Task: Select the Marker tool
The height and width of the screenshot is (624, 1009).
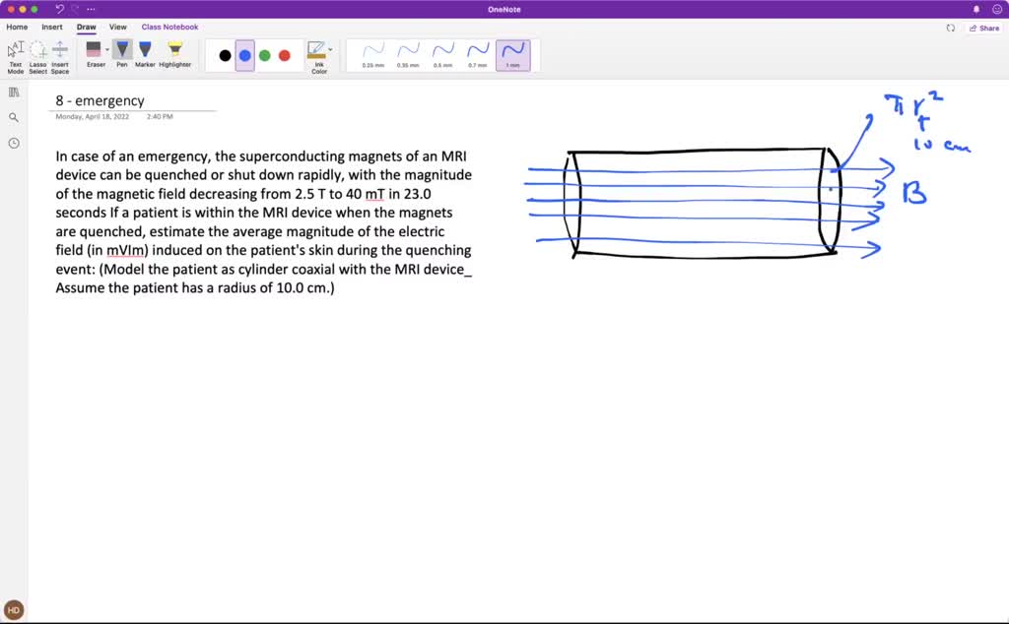Action: (145, 53)
